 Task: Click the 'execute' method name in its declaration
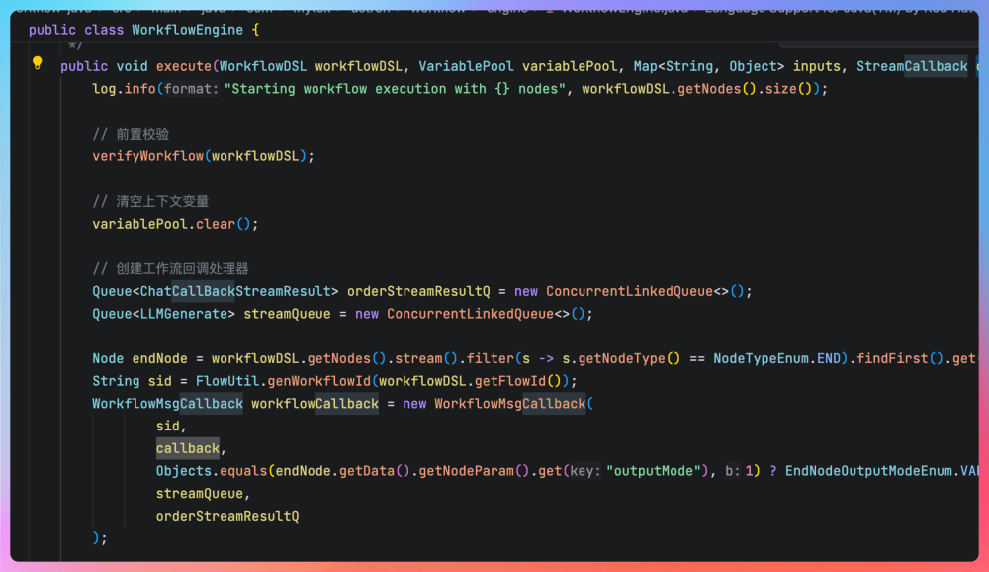click(183, 66)
